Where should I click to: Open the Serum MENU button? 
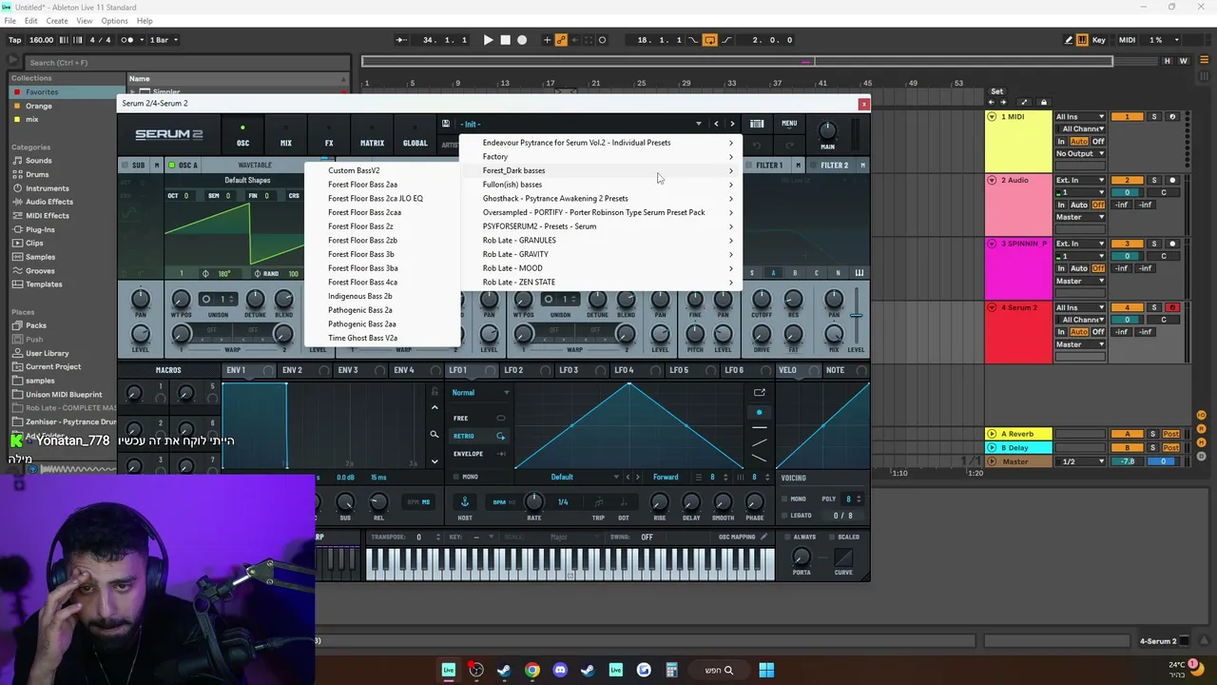click(789, 124)
